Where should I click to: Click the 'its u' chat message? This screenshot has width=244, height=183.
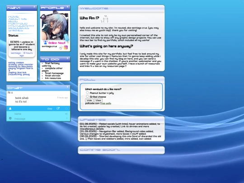10,93
